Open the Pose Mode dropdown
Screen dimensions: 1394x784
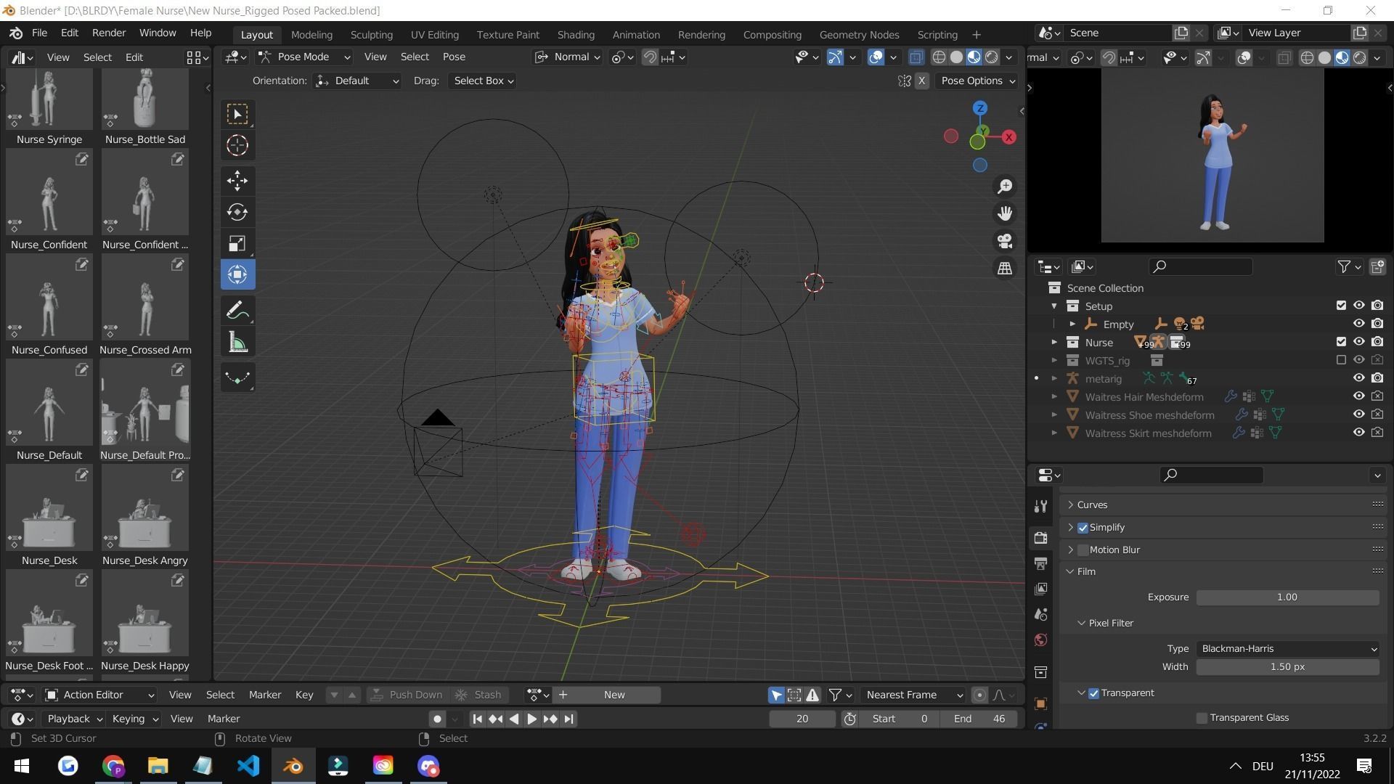[x=305, y=57]
